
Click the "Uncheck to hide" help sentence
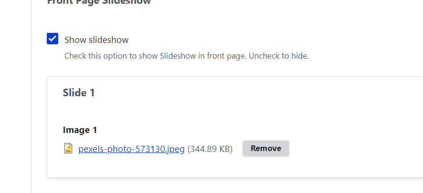(x=280, y=56)
